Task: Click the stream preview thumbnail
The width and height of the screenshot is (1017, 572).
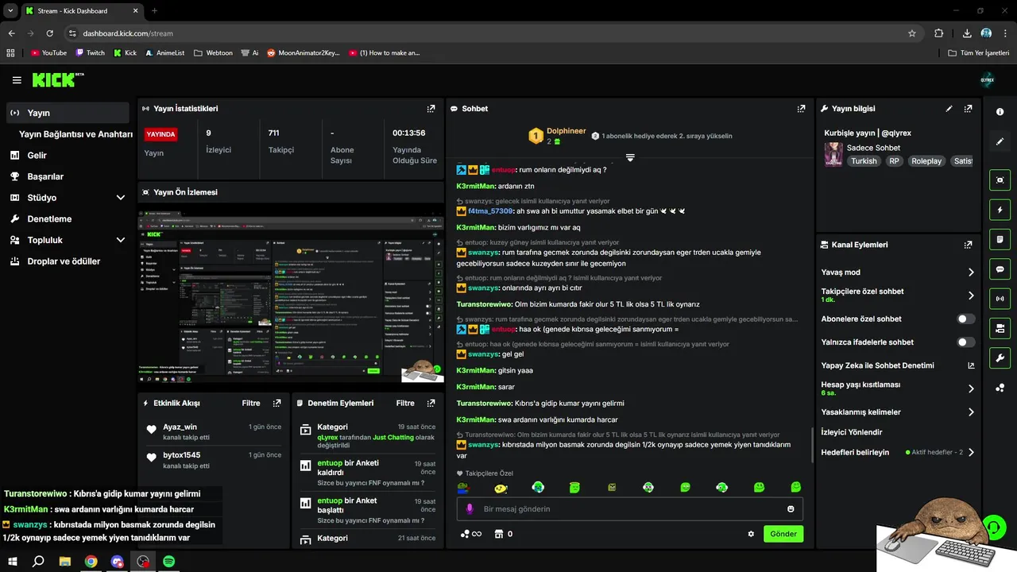Action: (x=291, y=296)
